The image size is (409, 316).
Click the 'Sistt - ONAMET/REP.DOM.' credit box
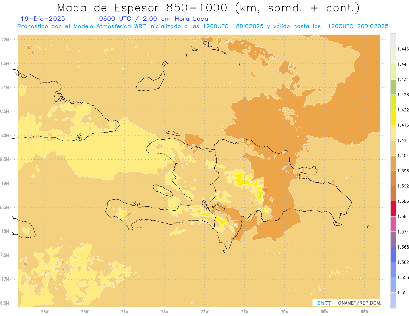coord(347,303)
